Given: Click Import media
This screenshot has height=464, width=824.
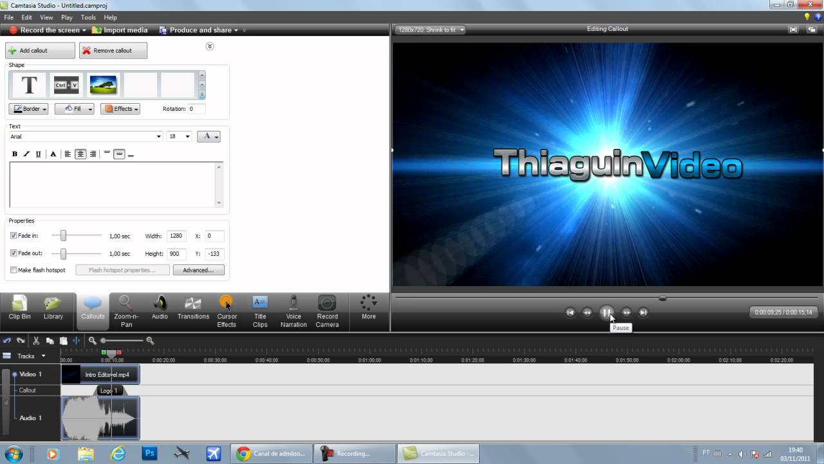Looking at the screenshot, I should click(x=120, y=30).
